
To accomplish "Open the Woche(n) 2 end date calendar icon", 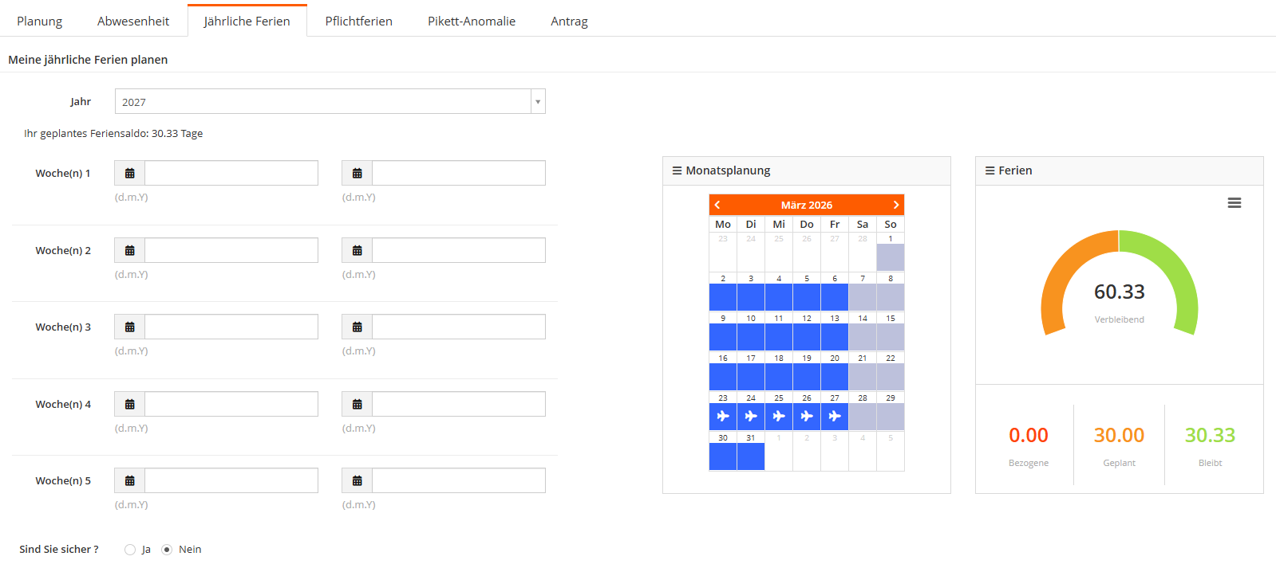I will pos(358,250).
